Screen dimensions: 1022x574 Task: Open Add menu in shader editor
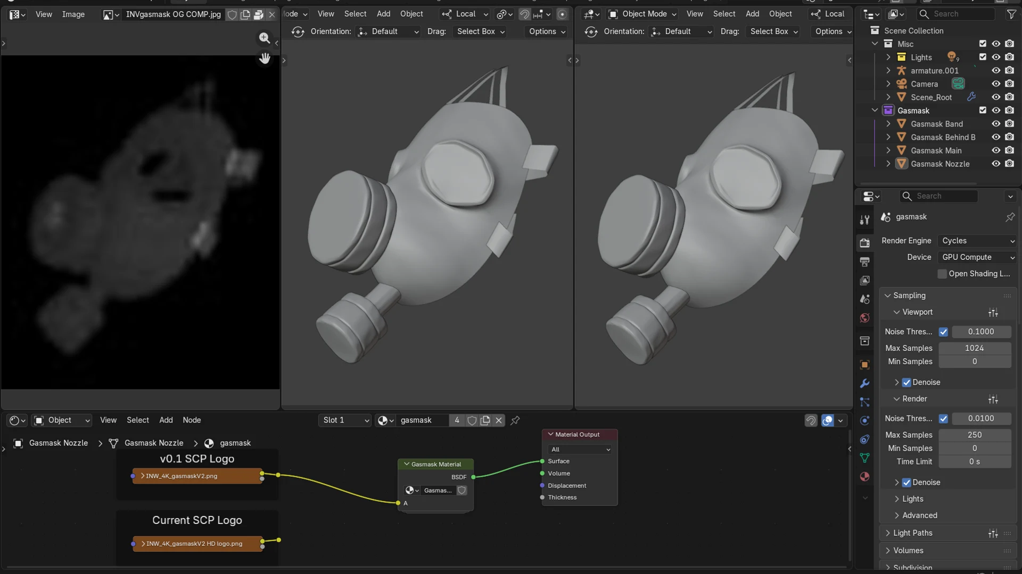[166, 420]
